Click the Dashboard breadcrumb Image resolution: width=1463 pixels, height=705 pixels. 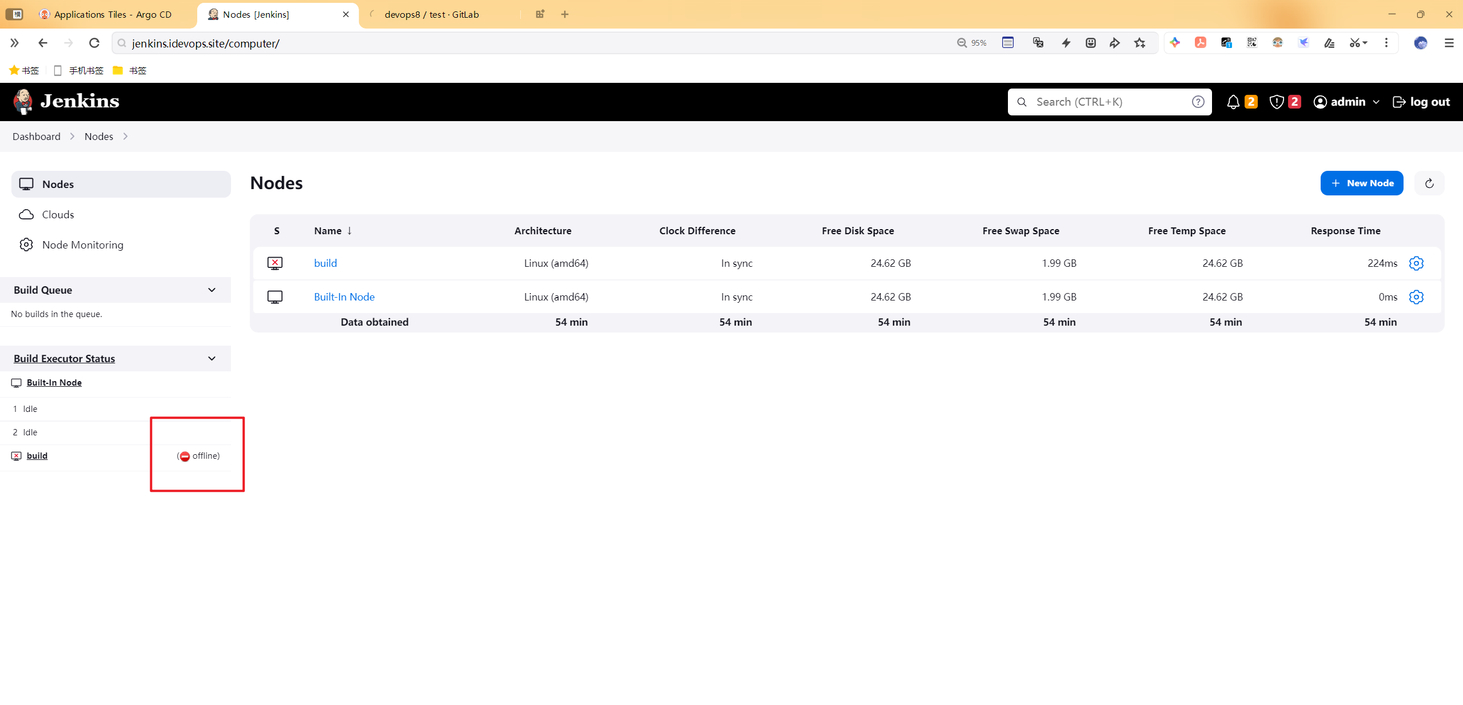(x=37, y=137)
